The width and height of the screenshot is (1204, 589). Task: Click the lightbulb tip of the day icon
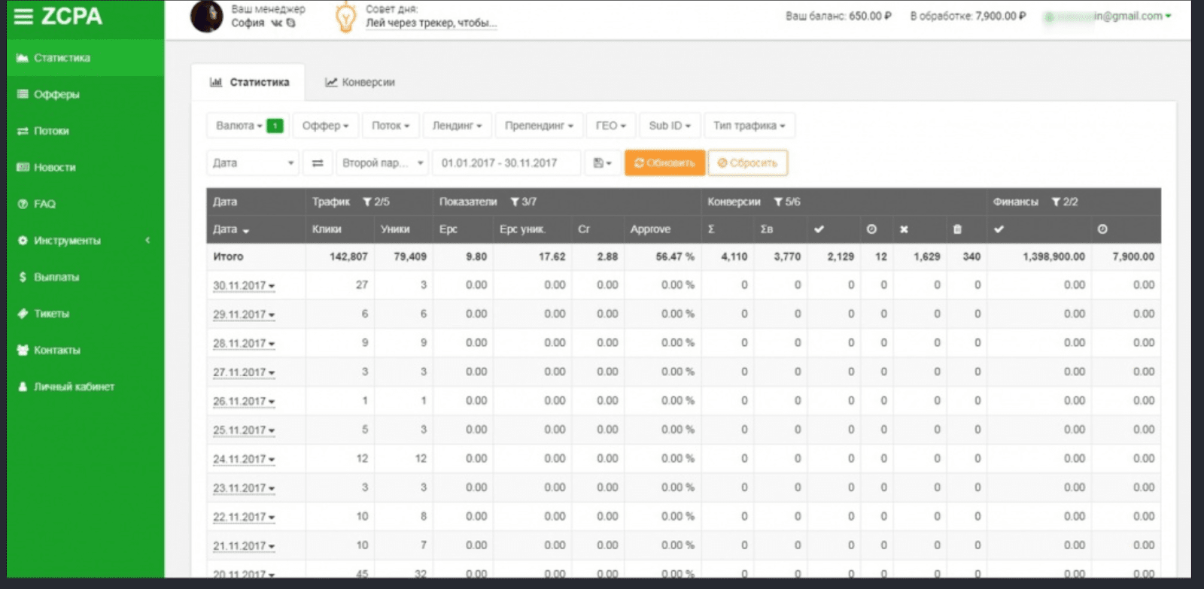pos(345,17)
